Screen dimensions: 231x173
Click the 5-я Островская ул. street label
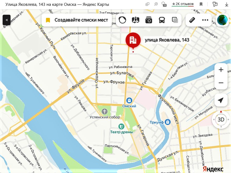click(x=13, y=154)
